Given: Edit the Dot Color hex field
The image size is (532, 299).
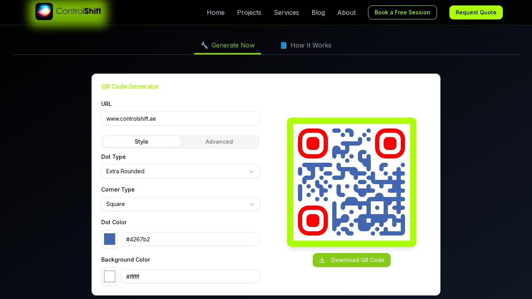Looking at the screenshot, I should (190, 239).
